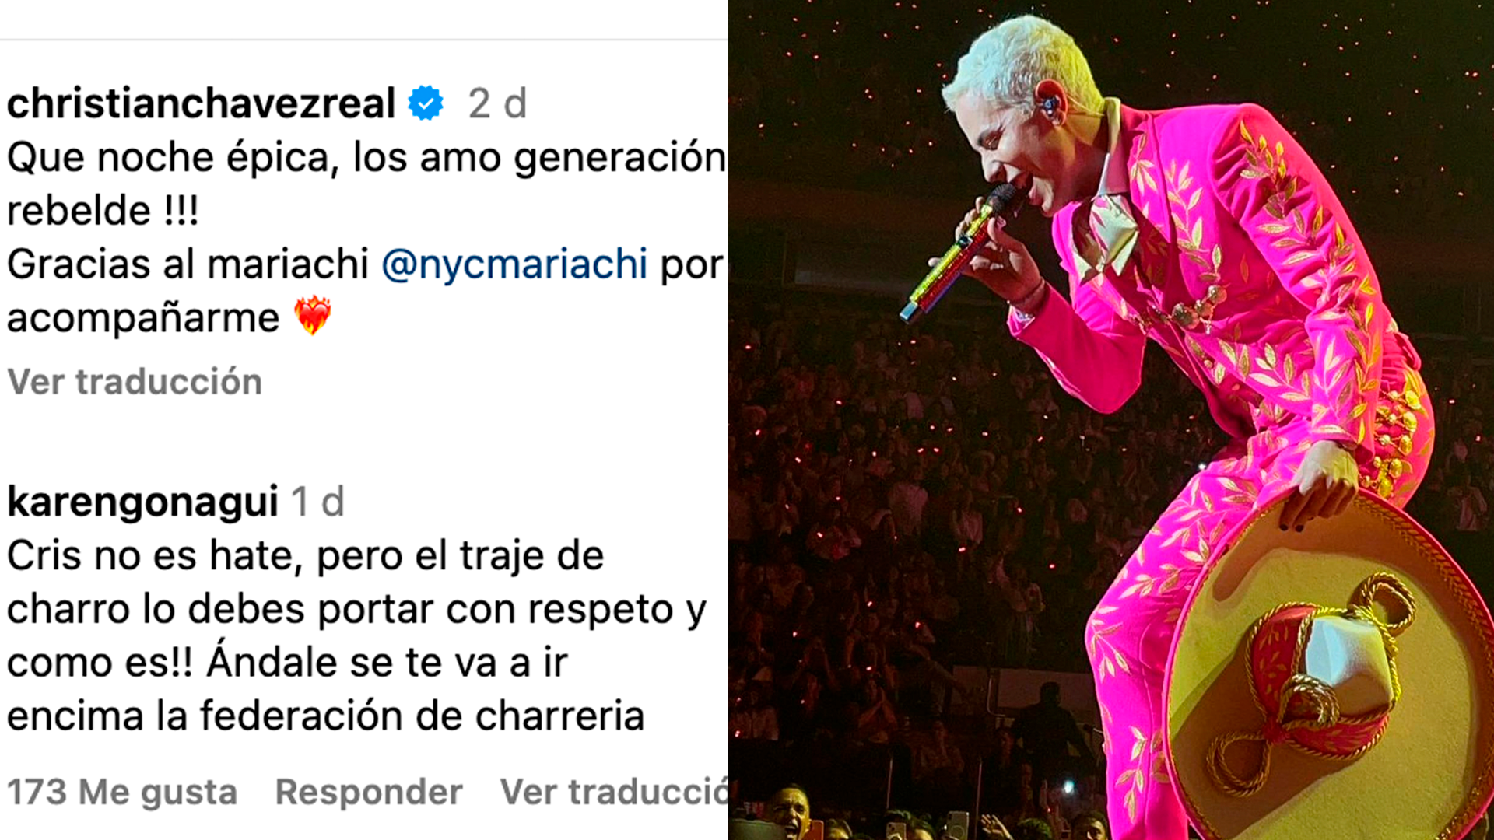1494x840 pixels.
Task: Open the karengonagui profile username
Action: pyautogui.click(x=142, y=502)
